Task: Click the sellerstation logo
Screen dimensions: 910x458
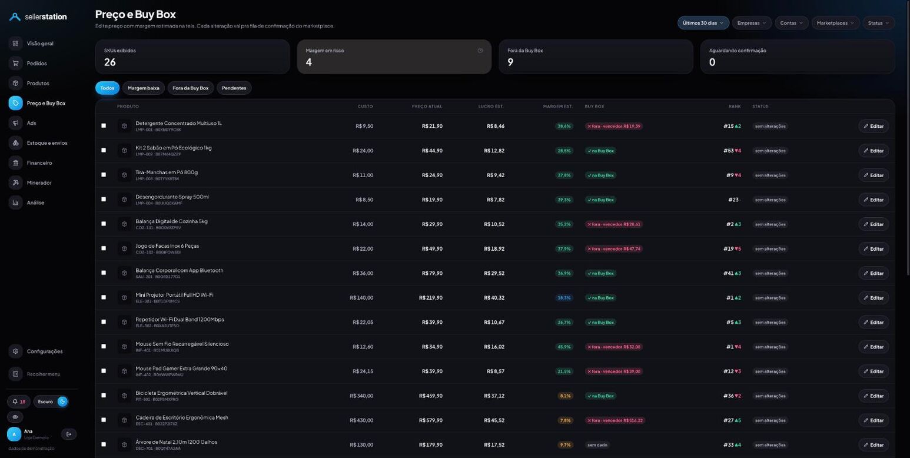Action: pyautogui.click(x=38, y=16)
